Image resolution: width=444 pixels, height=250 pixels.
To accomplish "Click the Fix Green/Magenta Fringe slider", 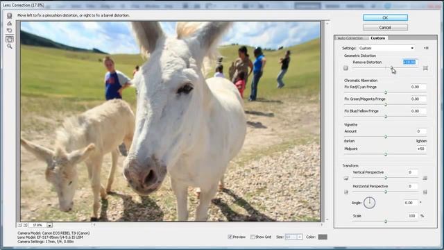I will [x=386, y=105].
